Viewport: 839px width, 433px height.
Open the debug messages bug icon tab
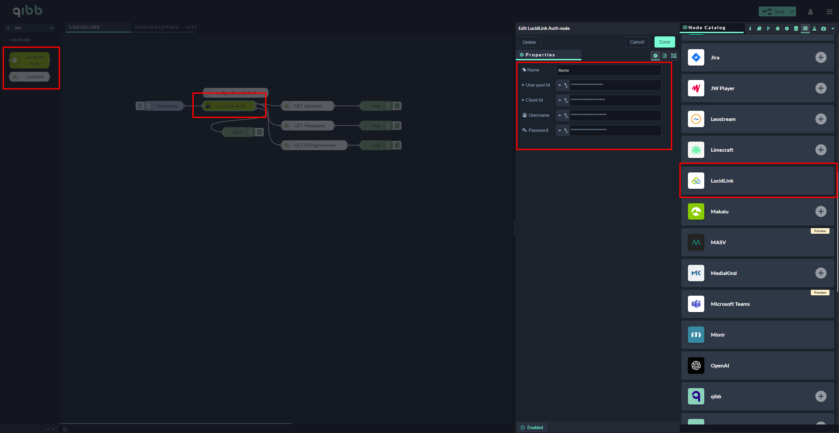(x=777, y=29)
